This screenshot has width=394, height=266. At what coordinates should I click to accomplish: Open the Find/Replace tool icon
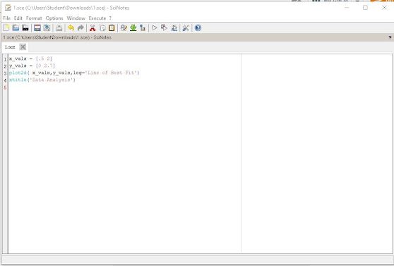(124, 28)
